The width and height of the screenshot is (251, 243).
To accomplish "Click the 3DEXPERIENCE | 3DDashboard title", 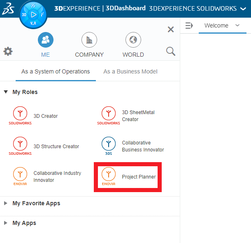I will (x=100, y=8).
